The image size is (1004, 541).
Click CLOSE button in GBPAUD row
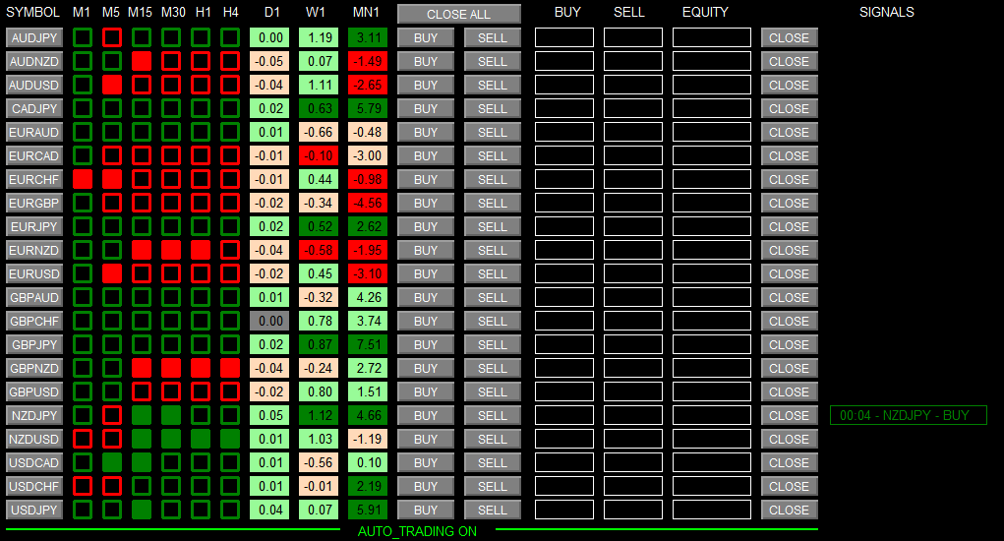790,298
